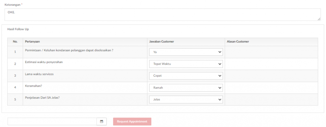The image size is (326, 127).
Task: Click Alasan Customer cell for Lama waktu services
Action: (271, 76)
